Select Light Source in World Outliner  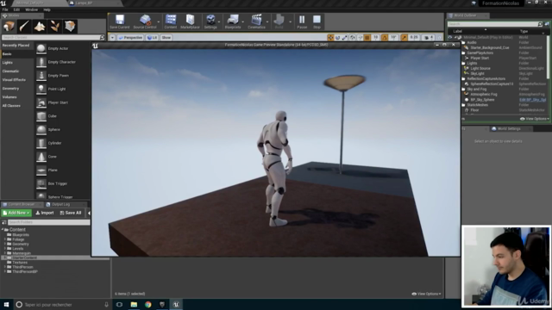480,69
